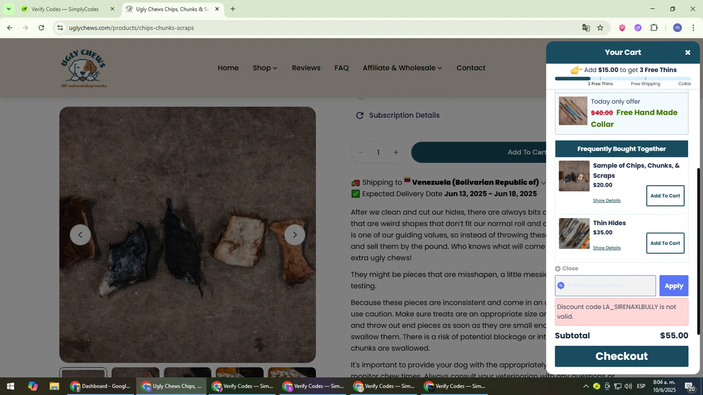Show Details for Sample of Chips, Chunks & Scraps
Viewport: 703px width, 395px height.
tap(607, 201)
